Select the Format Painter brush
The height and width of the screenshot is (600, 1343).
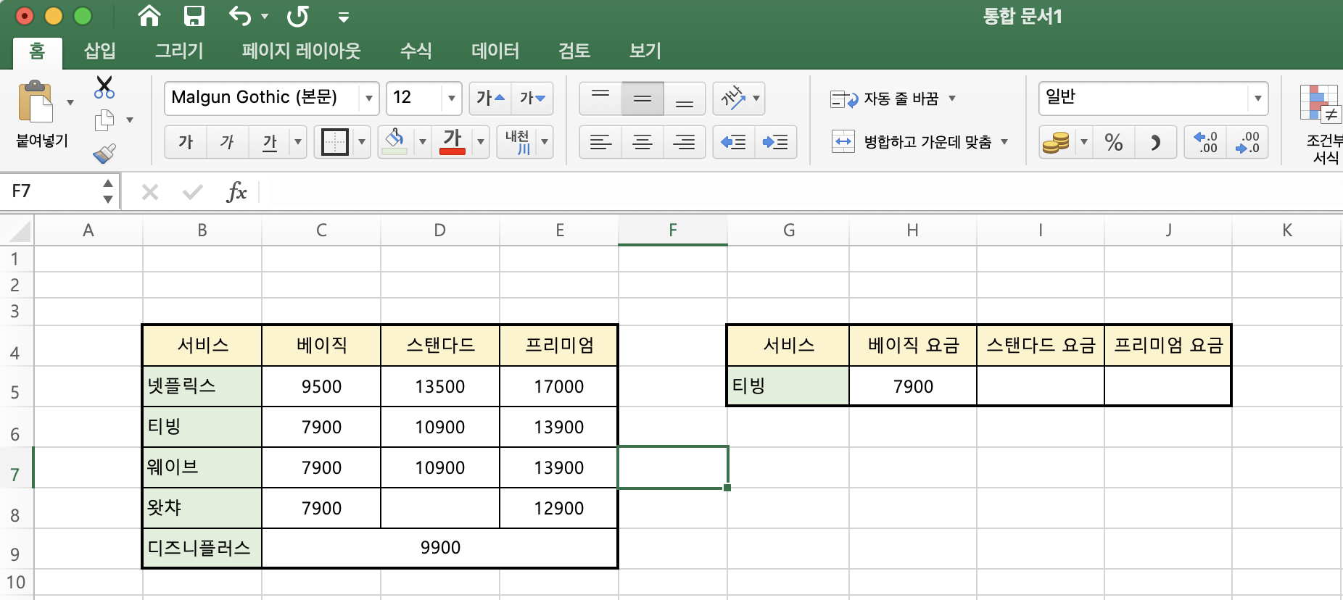click(x=104, y=153)
